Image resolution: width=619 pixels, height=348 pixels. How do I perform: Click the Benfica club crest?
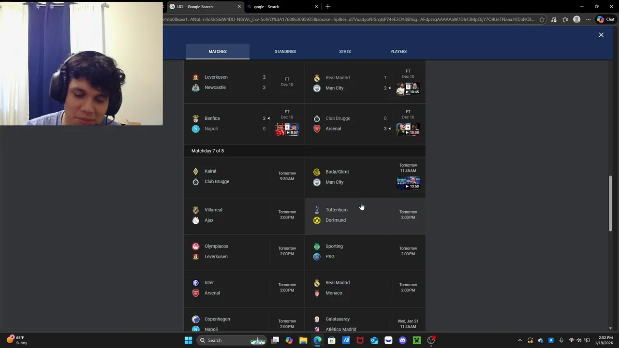pos(195,118)
